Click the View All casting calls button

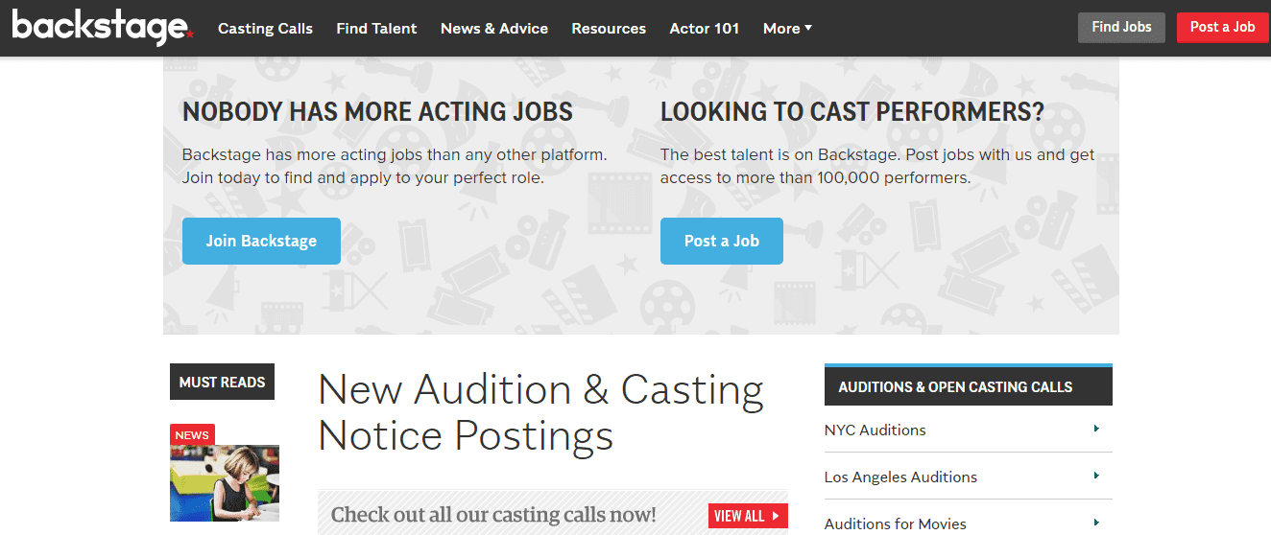[748, 516]
